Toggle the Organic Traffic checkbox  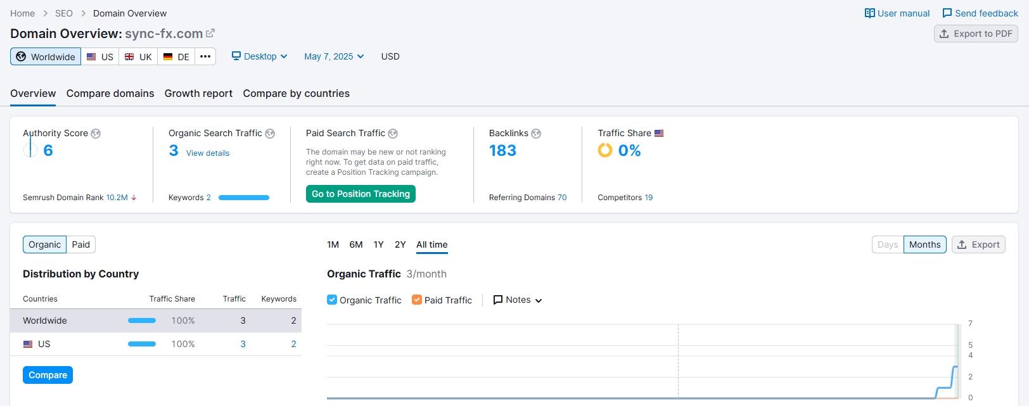[332, 300]
